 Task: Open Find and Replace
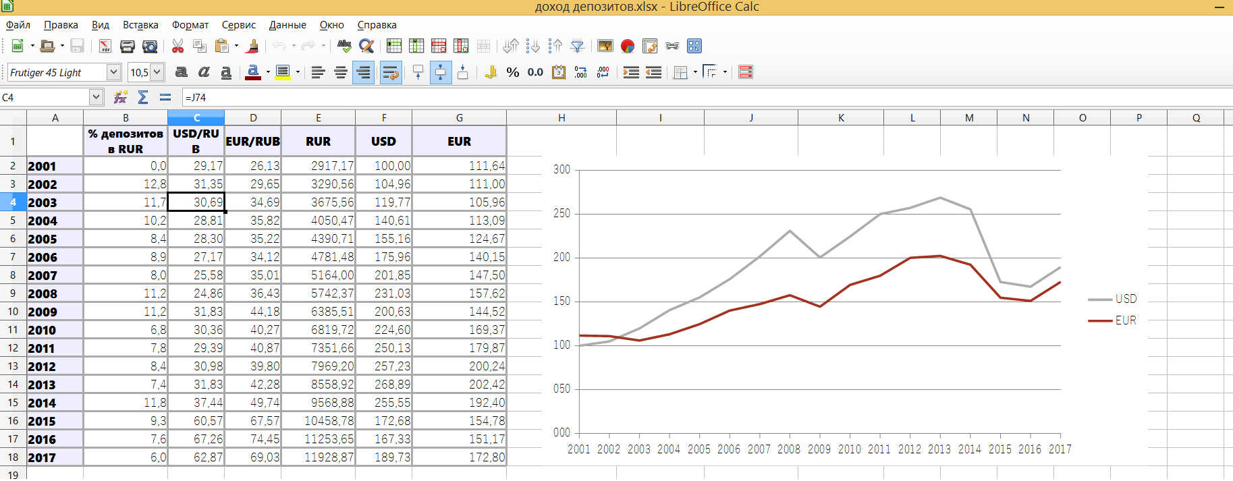(x=366, y=46)
